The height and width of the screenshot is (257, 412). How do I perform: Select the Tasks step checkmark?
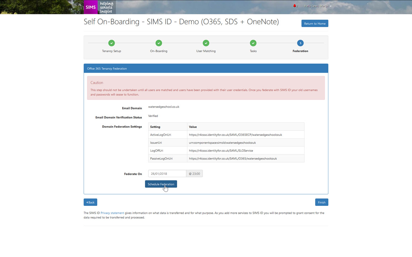pyautogui.click(x=253, y=43)
